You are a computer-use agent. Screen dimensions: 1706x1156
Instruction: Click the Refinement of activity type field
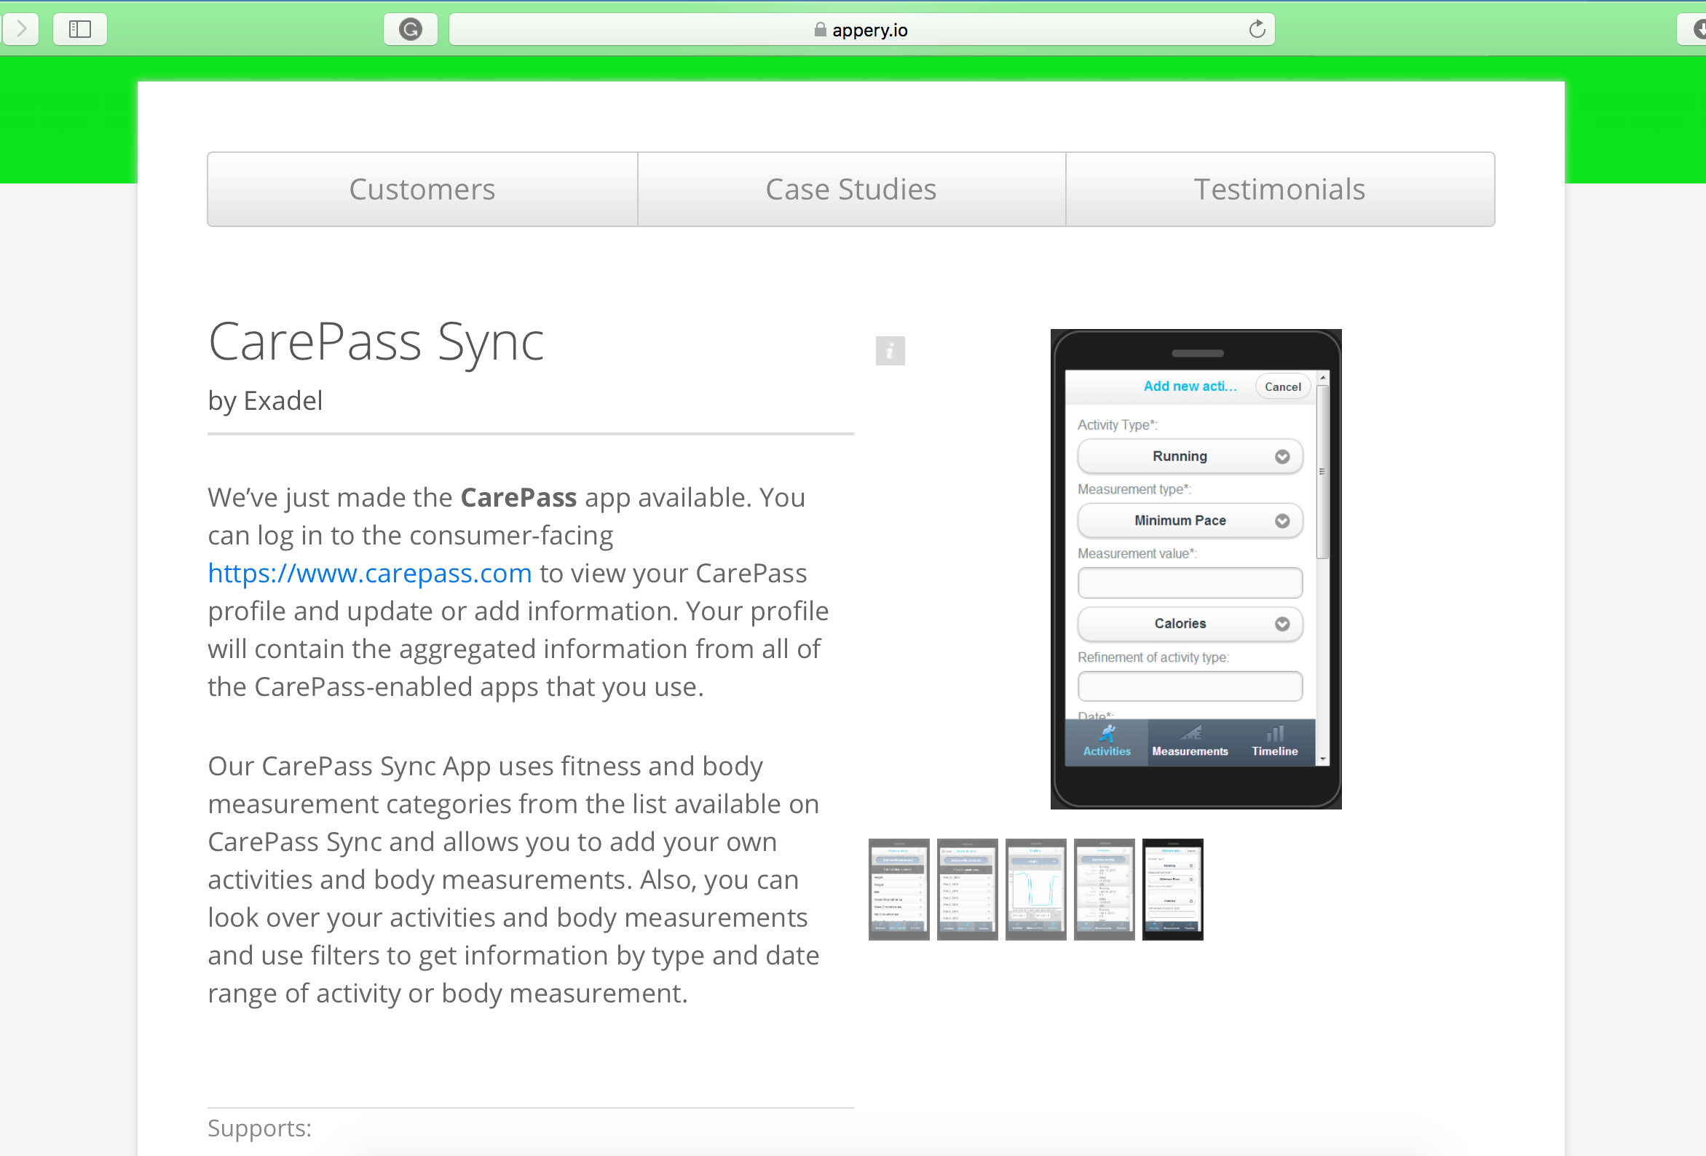click(1189, 686)
